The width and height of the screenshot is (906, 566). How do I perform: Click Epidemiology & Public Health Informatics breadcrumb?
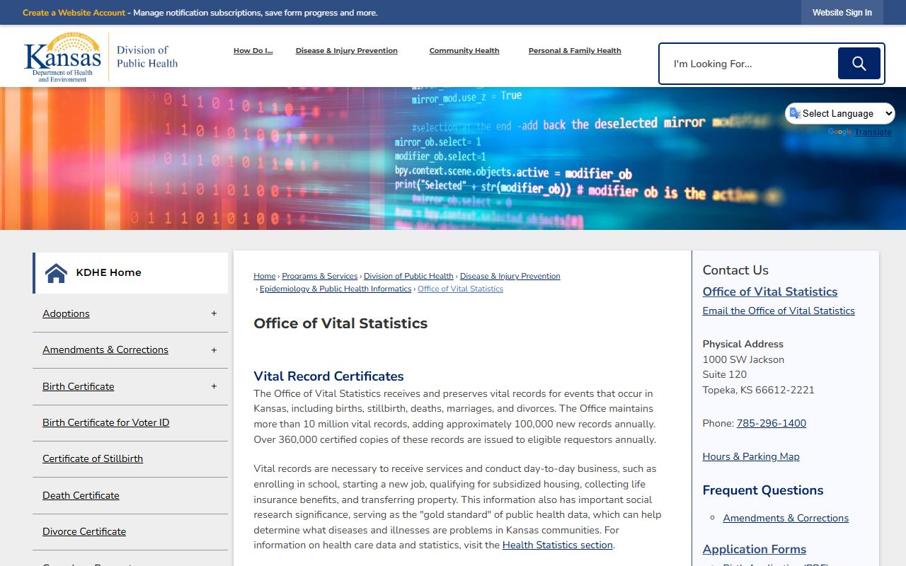point(336,289)
